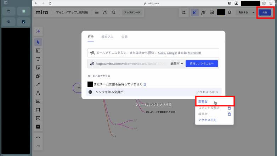Open the apps and shortcuts icon
This screenshot has height=156, width=277.
click(x=184, y=12)
